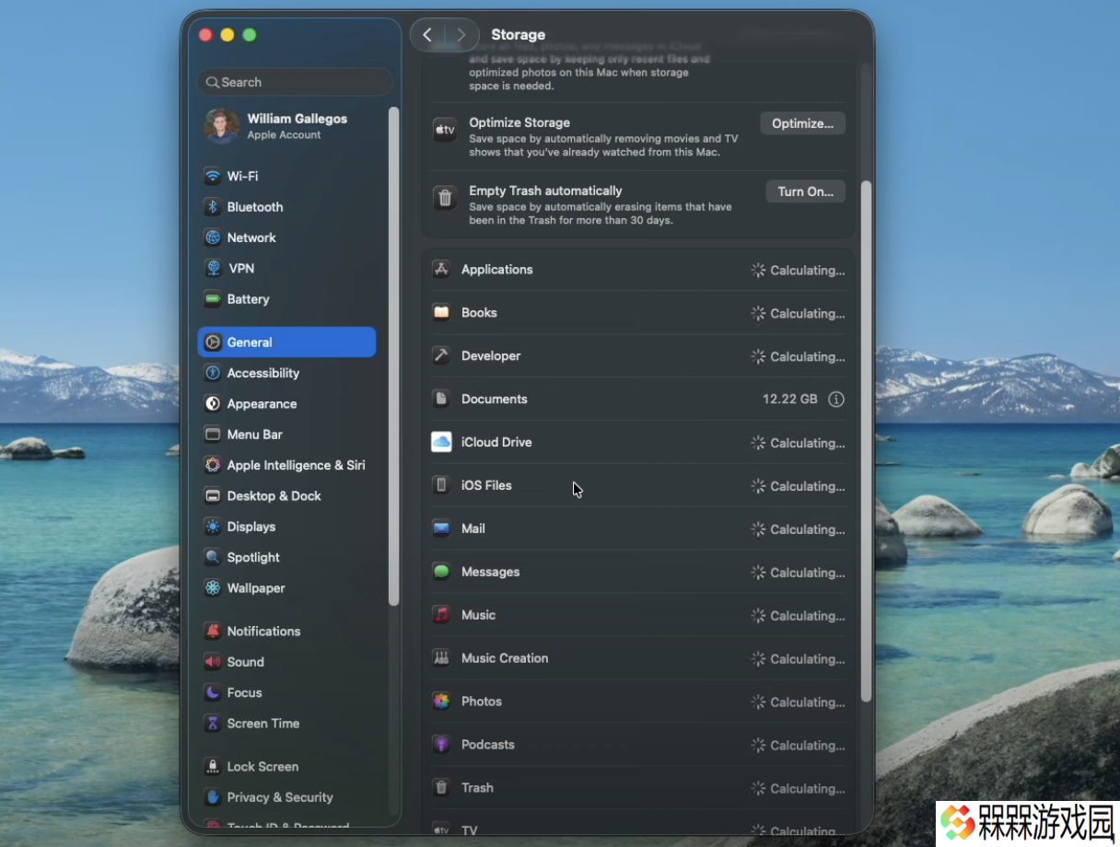Select the Documents row label
Image resolution: width=1120 pixels, height=847 pixels.
(495, 400)
